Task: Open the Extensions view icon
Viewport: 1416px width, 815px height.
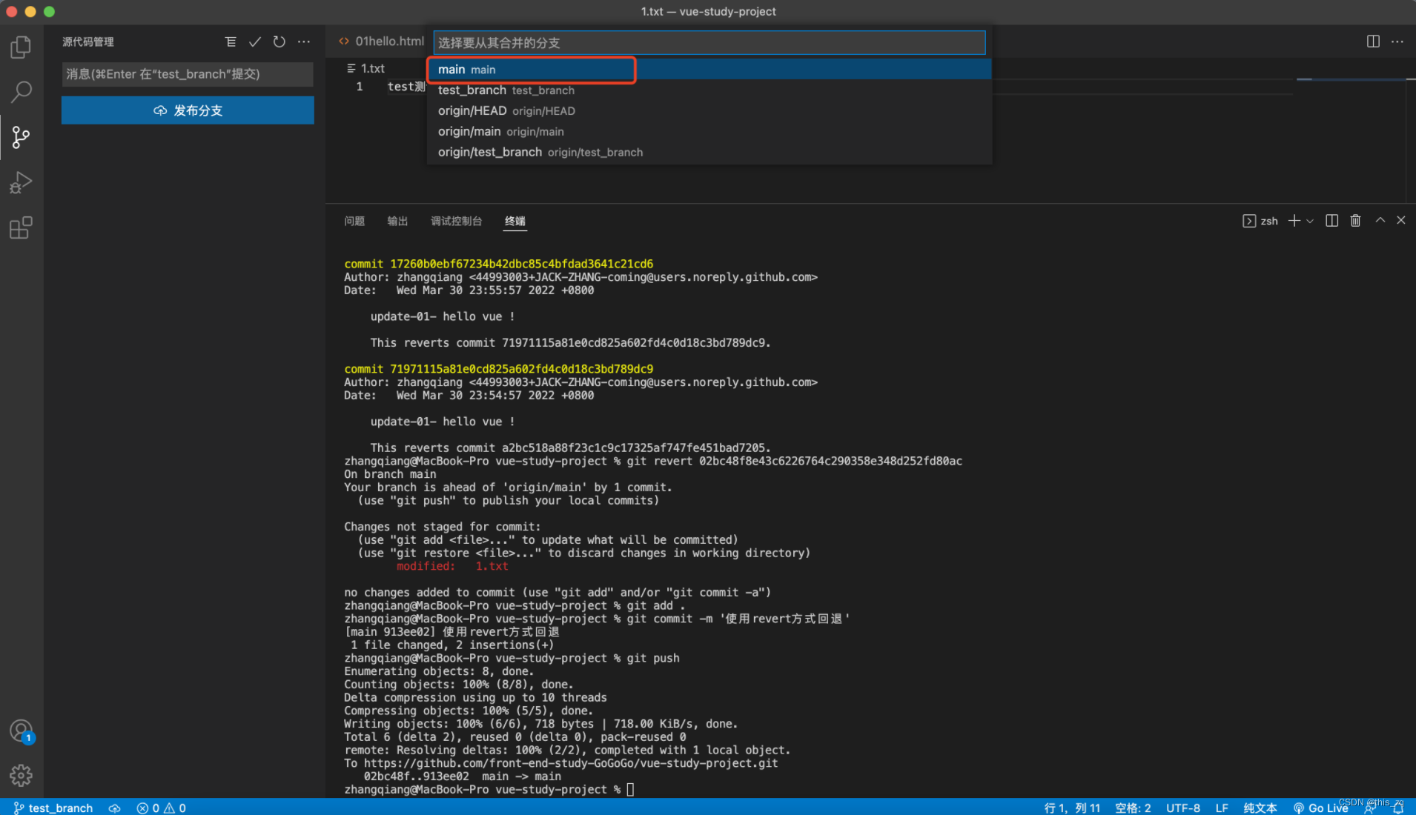Action: 21,227
